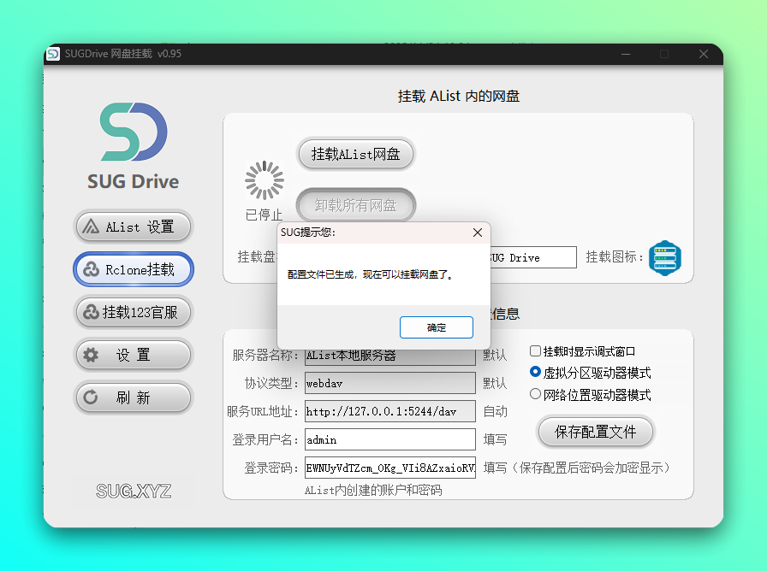Select the 网络位置驱动器模式 radio option
767x571 pixels.
[x=534, y=393]
